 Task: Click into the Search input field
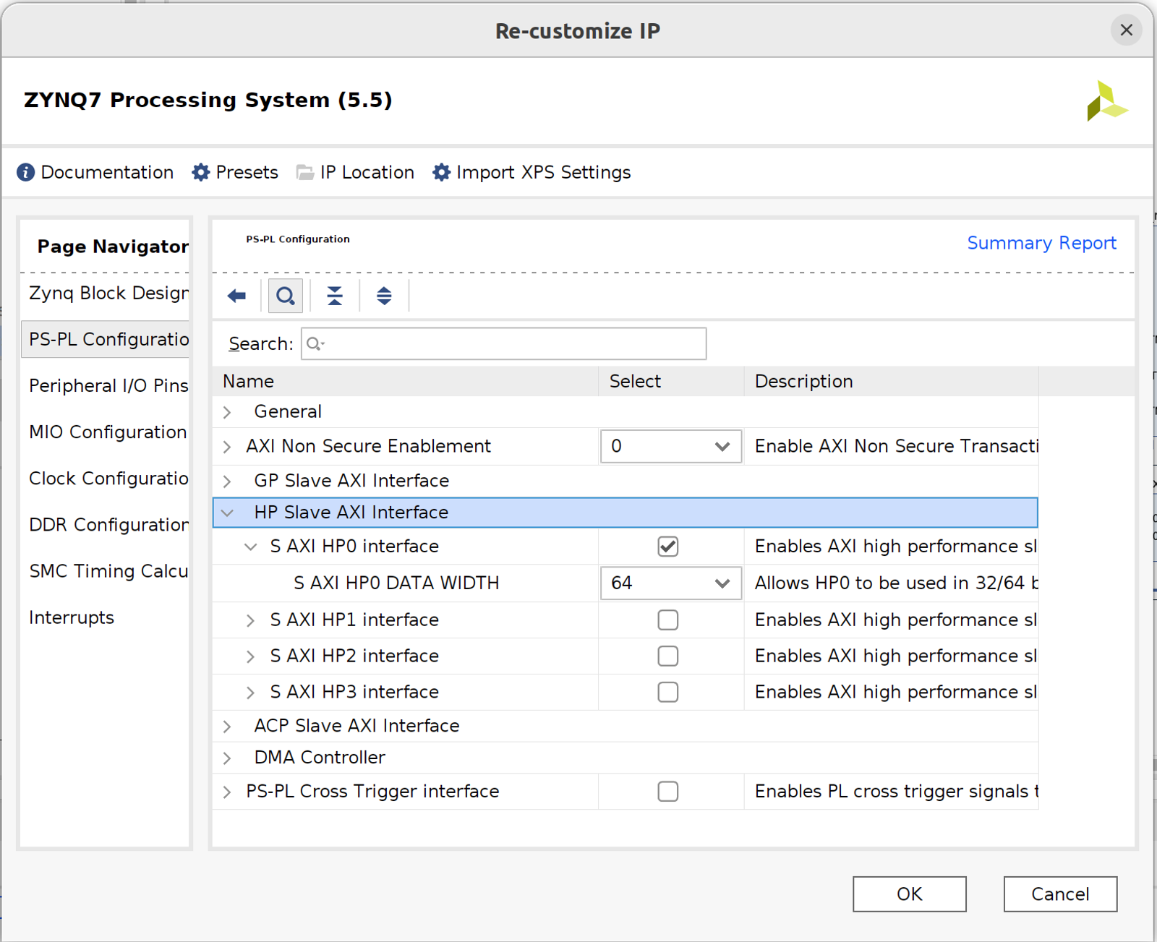coord(504,343)
